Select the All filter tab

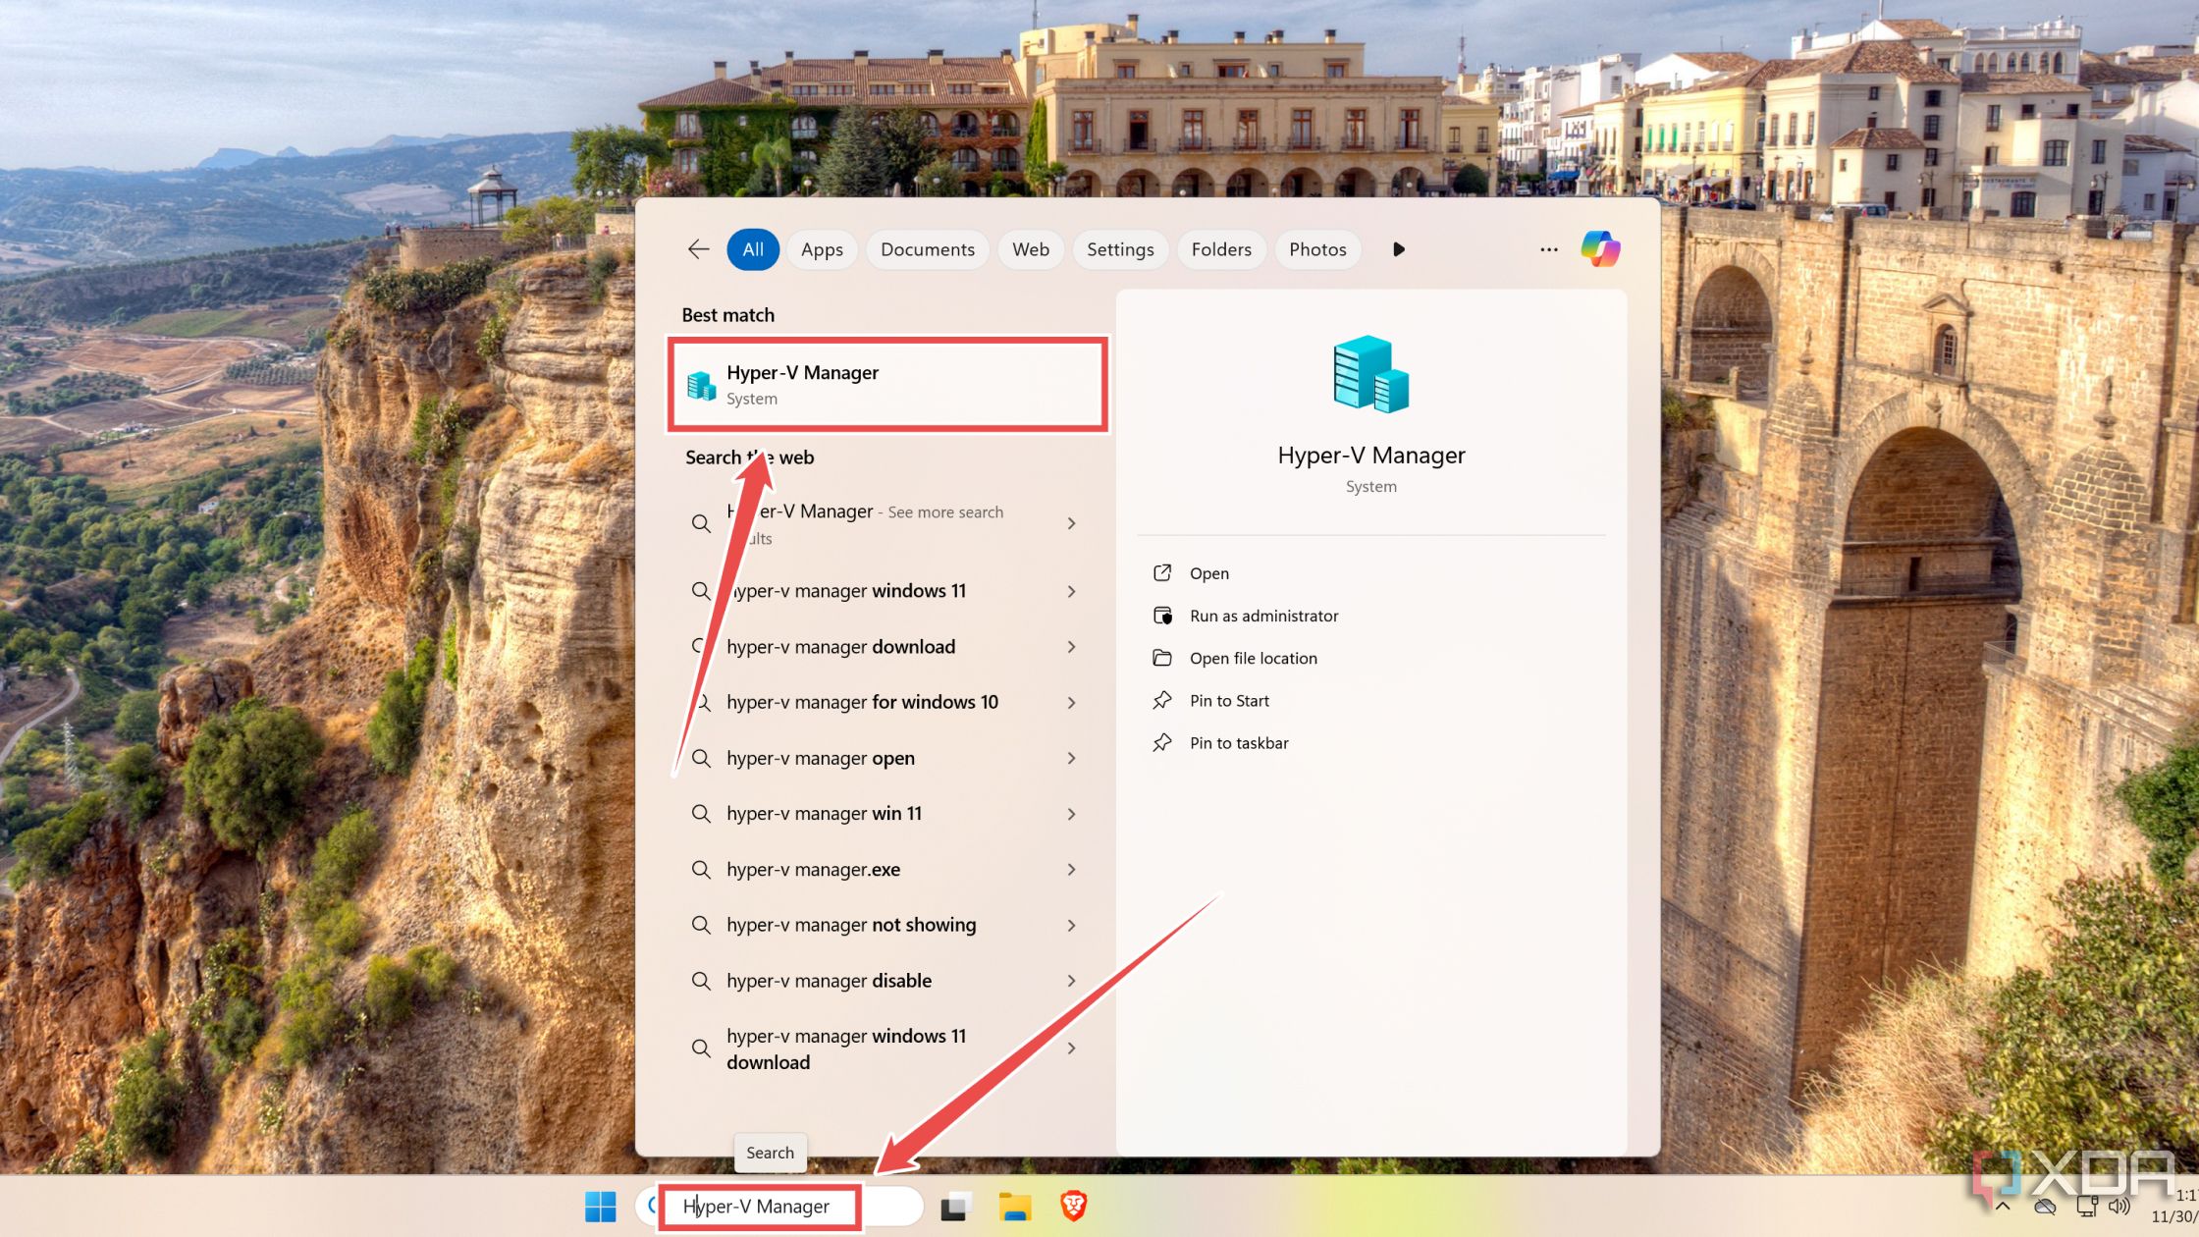pyautogui.click(x=753, y=249)
